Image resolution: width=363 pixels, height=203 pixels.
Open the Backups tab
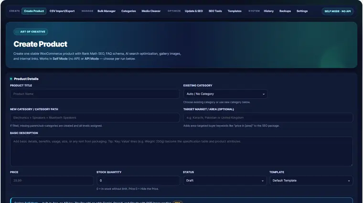(x=285, y=11)
